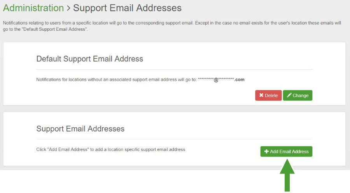Click the masked default email address
Viewport: 350px width, 193px height.
point(221,79)
